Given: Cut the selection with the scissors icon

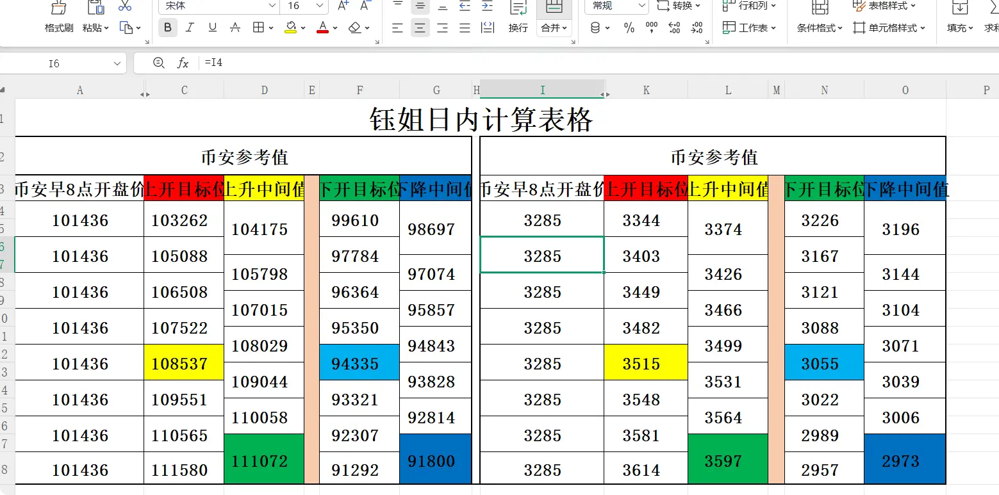Looking at the screenshot, I should (x=125, y=6).
